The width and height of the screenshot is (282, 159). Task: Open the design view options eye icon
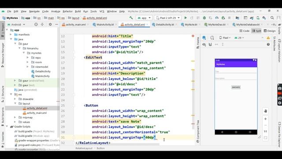(x=204, y=44)
